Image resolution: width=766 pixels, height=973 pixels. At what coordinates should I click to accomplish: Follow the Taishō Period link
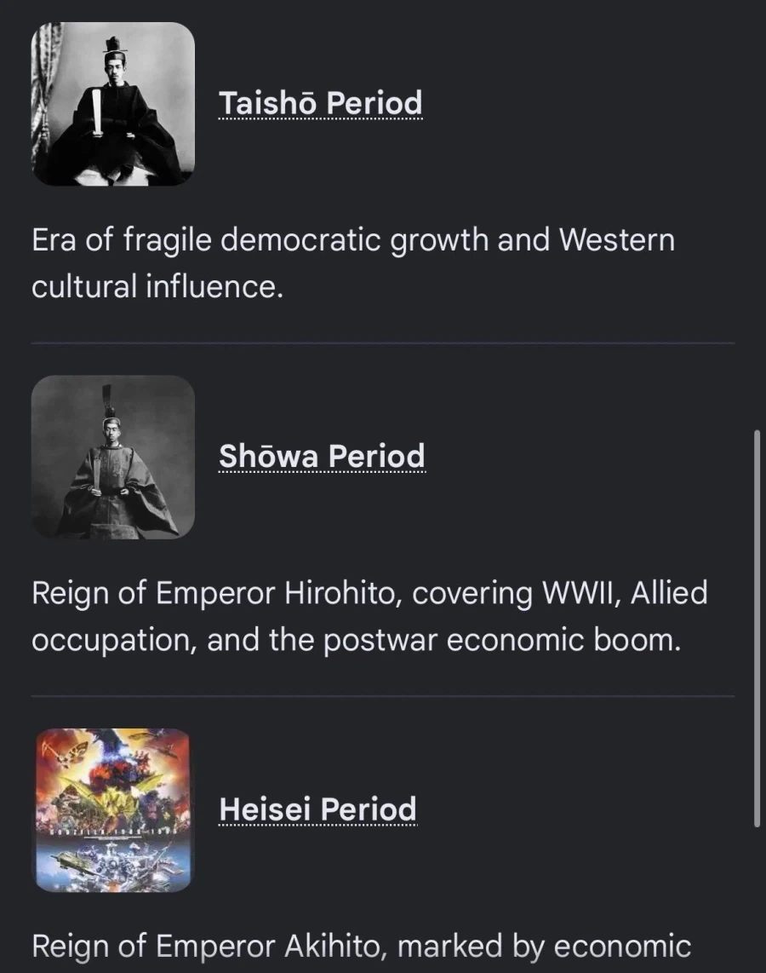[320, 103]
